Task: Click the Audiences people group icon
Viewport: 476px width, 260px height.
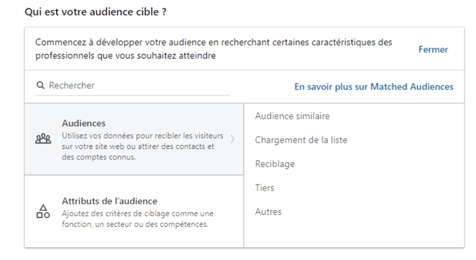Action: (x=43, y=139)
